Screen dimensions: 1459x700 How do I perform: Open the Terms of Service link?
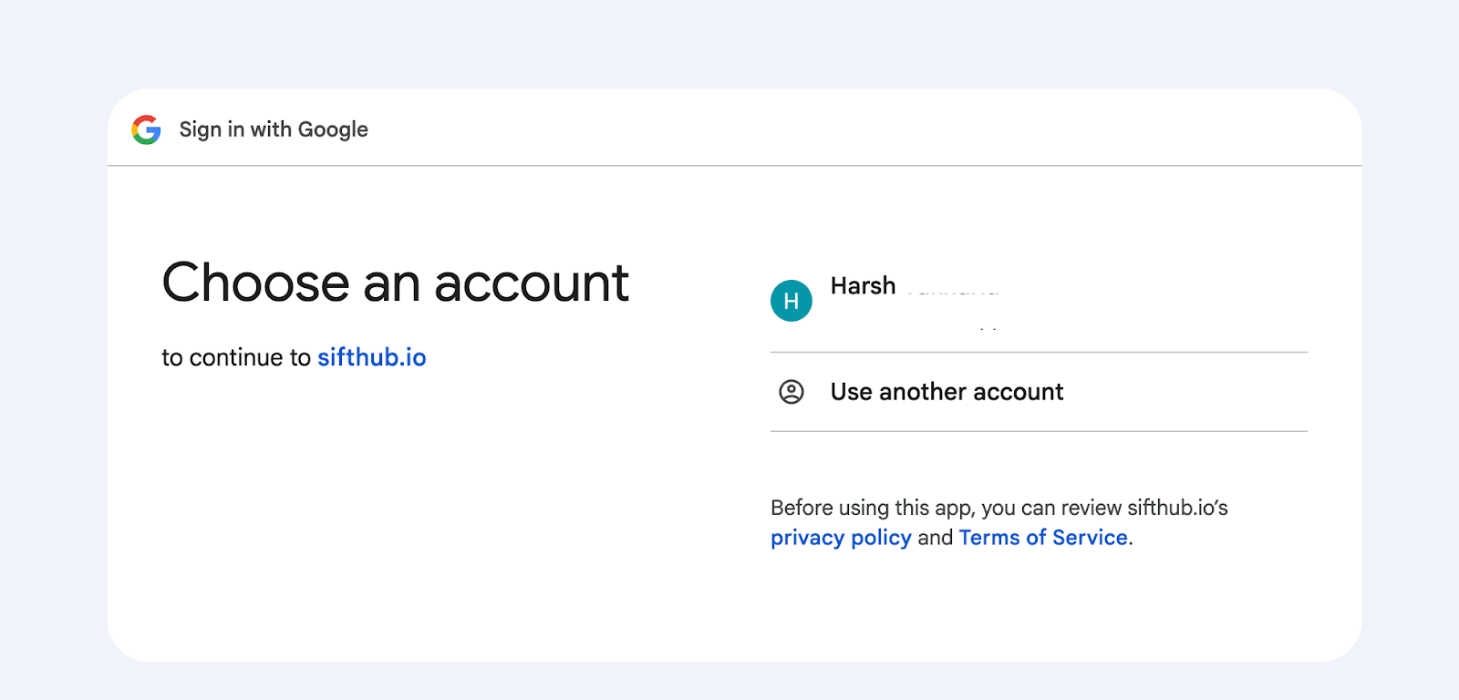[1043, 538]
